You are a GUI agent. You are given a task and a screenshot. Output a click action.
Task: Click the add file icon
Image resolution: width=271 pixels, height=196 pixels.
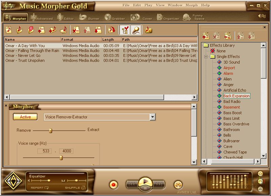click(41, 30)
